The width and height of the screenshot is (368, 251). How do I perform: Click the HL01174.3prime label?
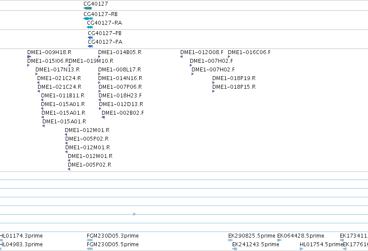tap(21, 236)
